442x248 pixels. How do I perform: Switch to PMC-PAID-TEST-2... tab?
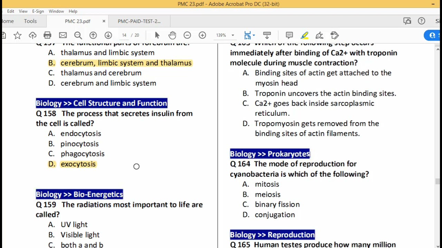point(139,21)
